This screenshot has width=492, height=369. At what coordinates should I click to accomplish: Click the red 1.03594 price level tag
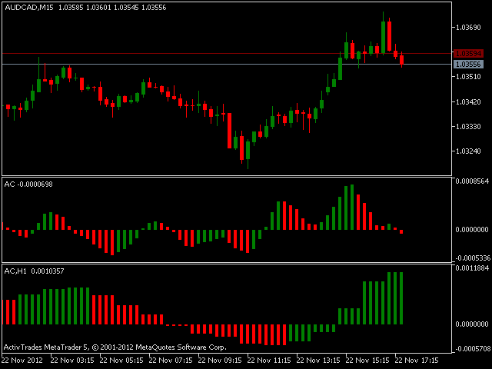[468, 54]
